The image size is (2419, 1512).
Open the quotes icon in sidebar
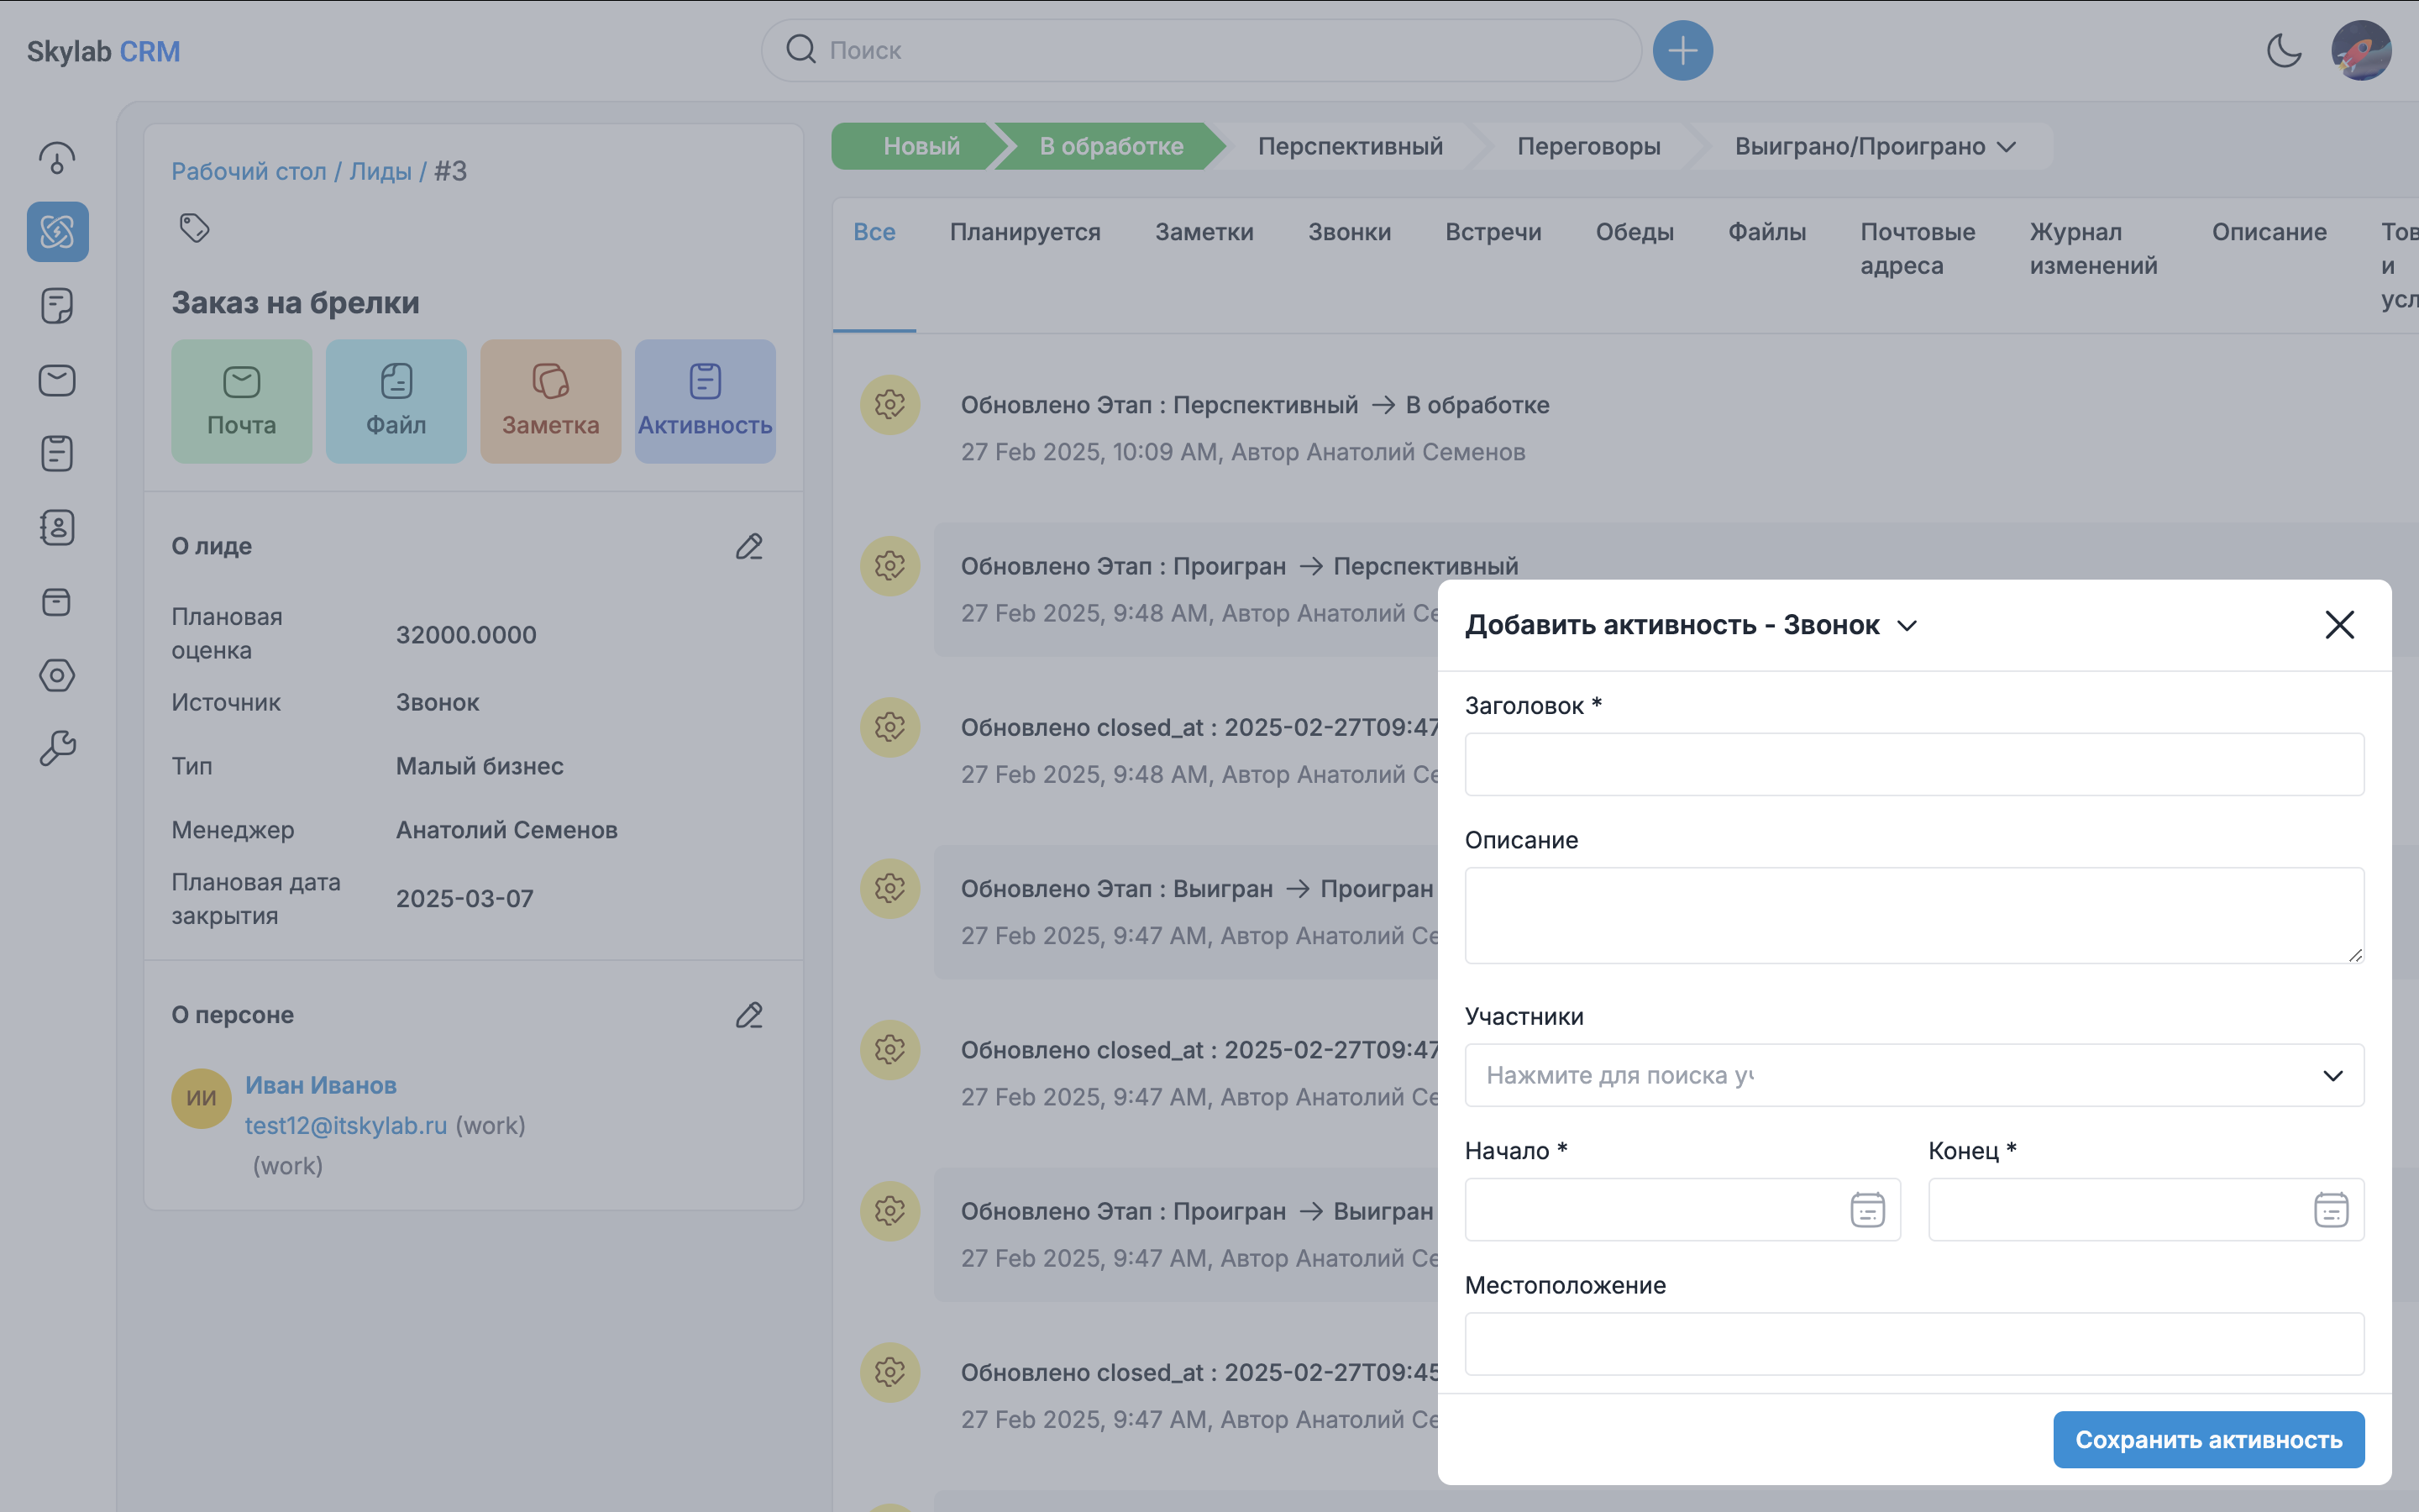tap(57, 306)
